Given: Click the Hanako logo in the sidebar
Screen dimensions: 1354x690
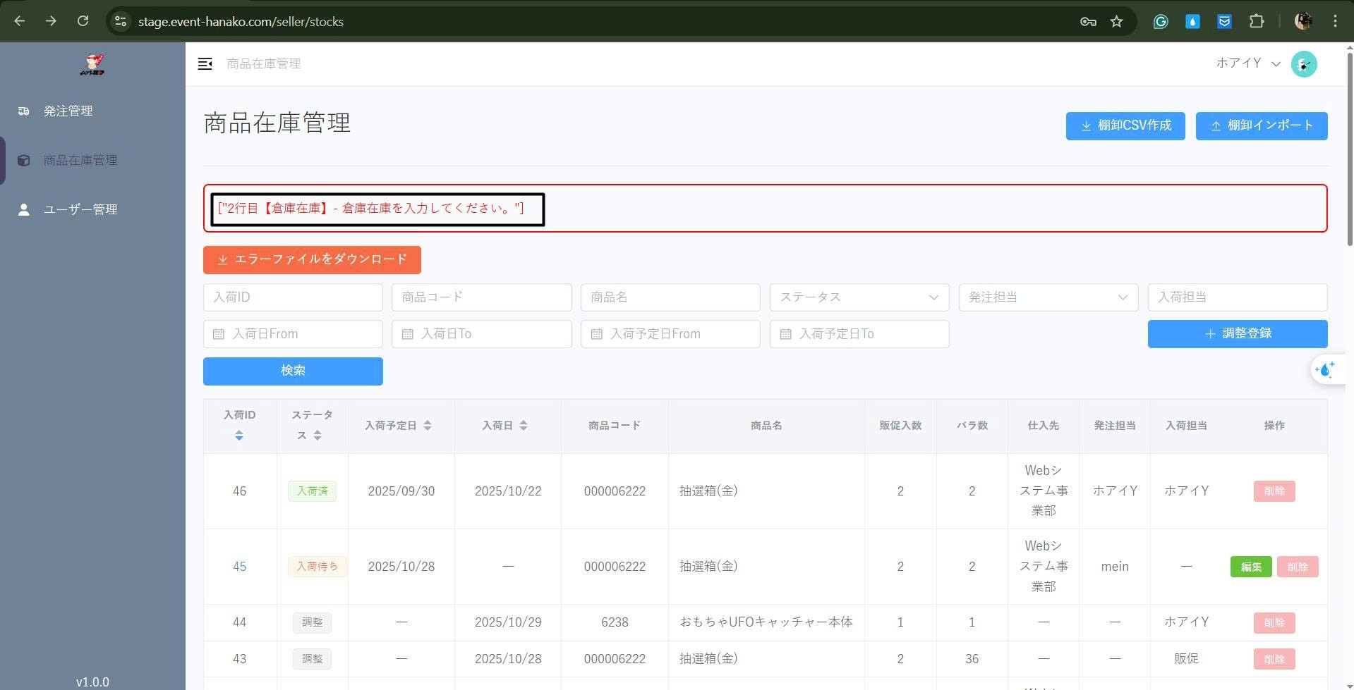Looking at the screenshot, I should (x=92, y=65).
